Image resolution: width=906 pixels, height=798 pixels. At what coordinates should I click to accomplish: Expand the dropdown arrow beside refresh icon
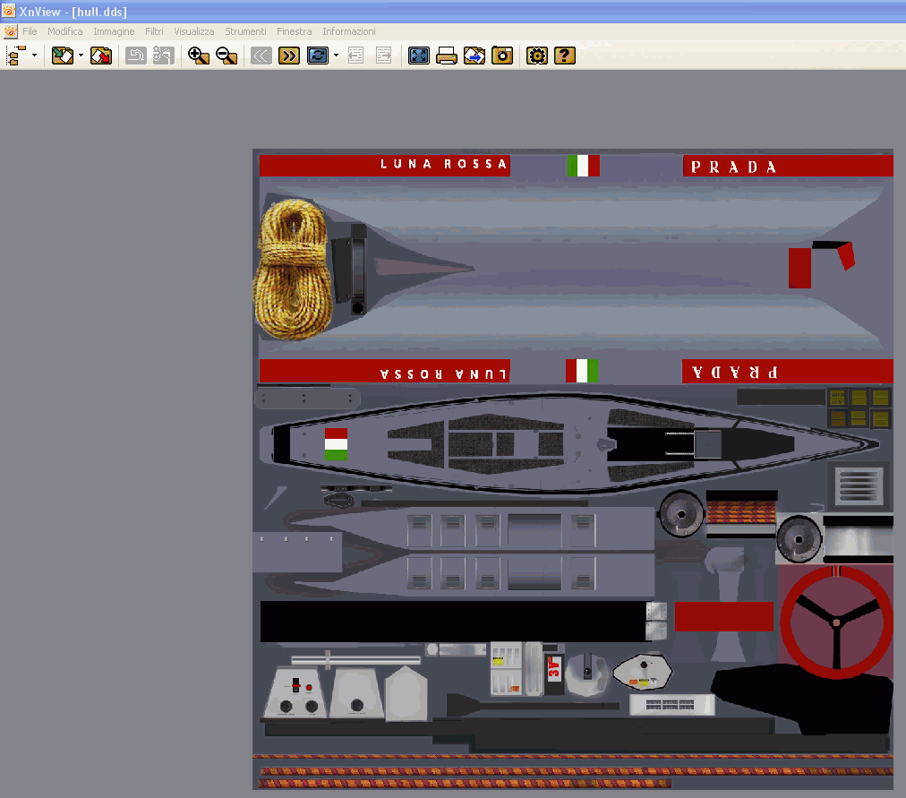coord(336,56)
